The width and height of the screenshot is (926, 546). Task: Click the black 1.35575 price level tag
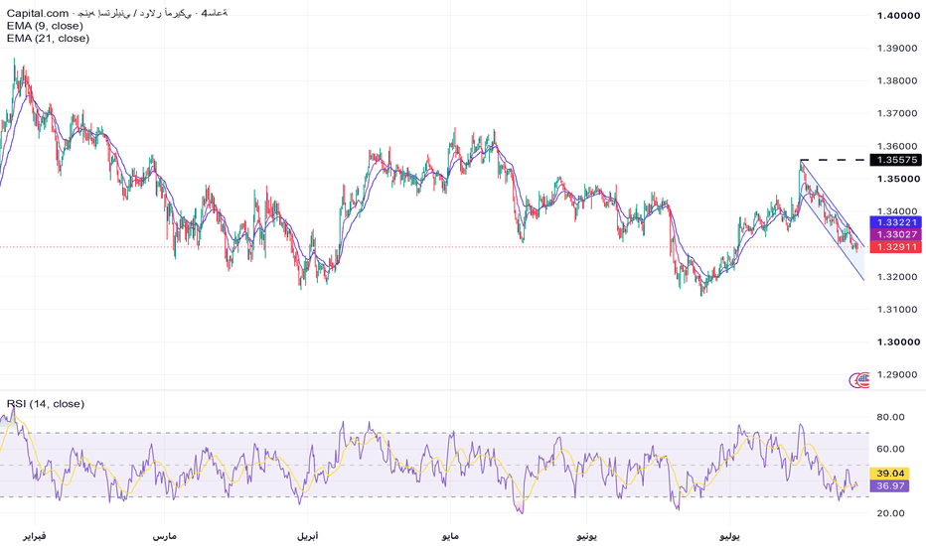(x=896, y=160)
